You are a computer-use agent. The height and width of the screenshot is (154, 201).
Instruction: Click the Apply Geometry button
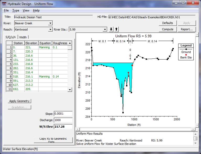click(20, 101)
